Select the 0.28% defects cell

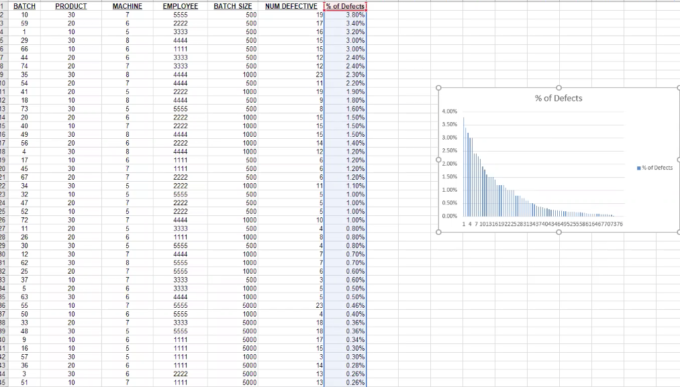(345, 366)
